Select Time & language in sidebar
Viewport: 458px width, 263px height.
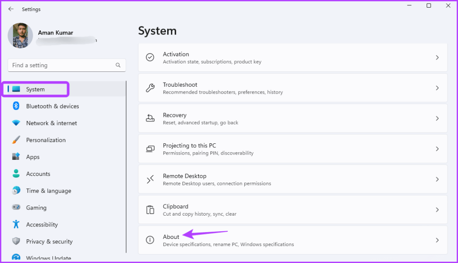pos(48,191)
